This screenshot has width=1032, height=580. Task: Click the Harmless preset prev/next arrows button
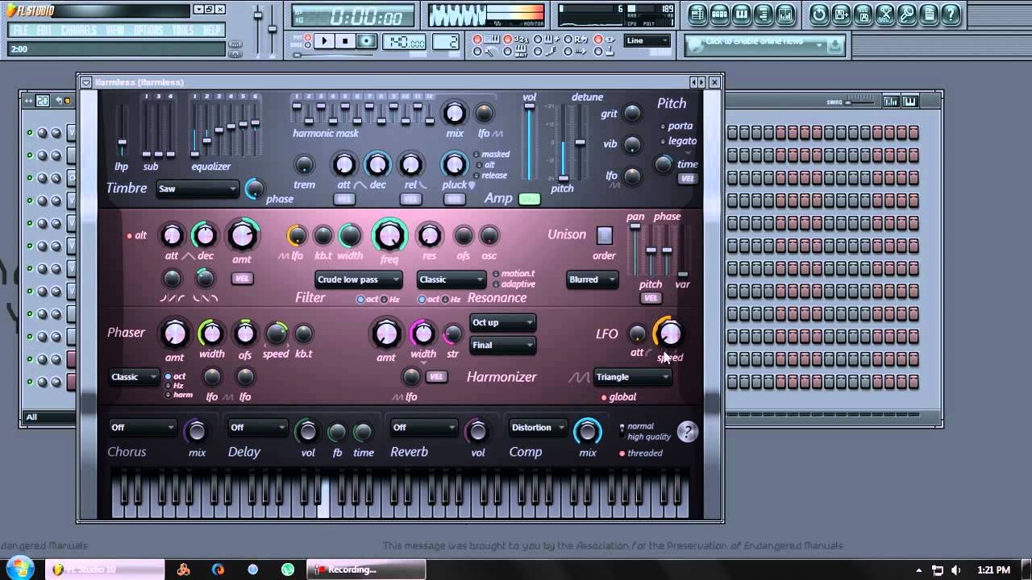697,82
